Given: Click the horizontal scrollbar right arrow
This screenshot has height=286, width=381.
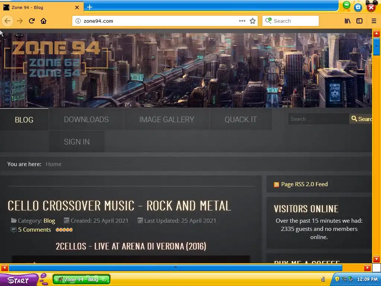Looking at the screenshot, I should click(x=367, y=268).
